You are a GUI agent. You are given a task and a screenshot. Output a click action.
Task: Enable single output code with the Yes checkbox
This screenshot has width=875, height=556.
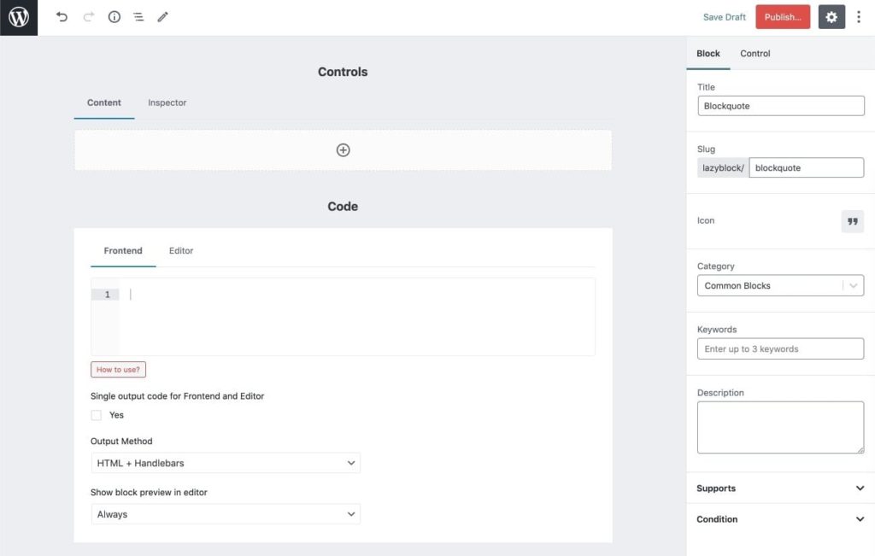[x=97, y=415]
